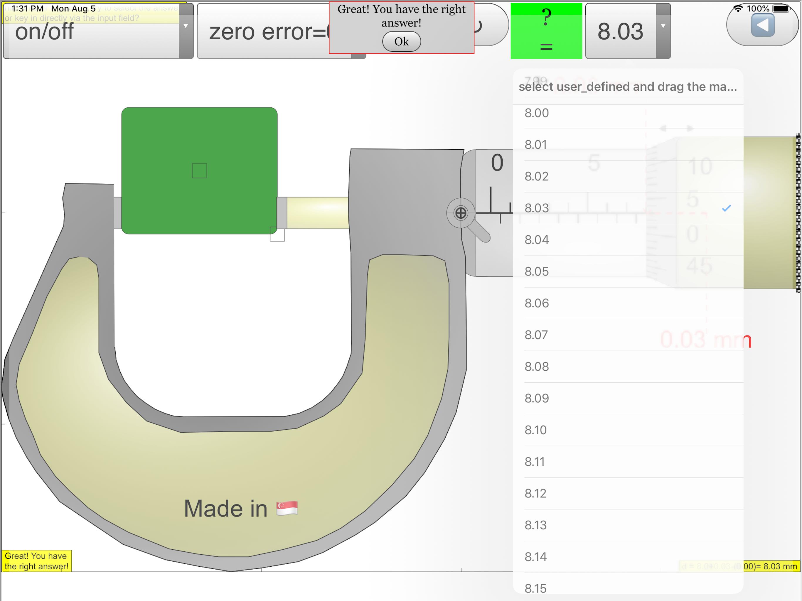802x601 pixels.
Task: Click the small square handle at block's corner
Action: (277, 234)
